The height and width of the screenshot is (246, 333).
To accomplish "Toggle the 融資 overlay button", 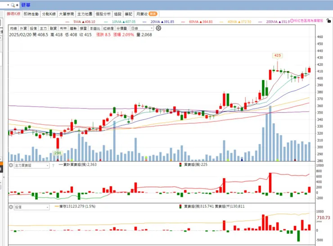I will coord(53,28).
